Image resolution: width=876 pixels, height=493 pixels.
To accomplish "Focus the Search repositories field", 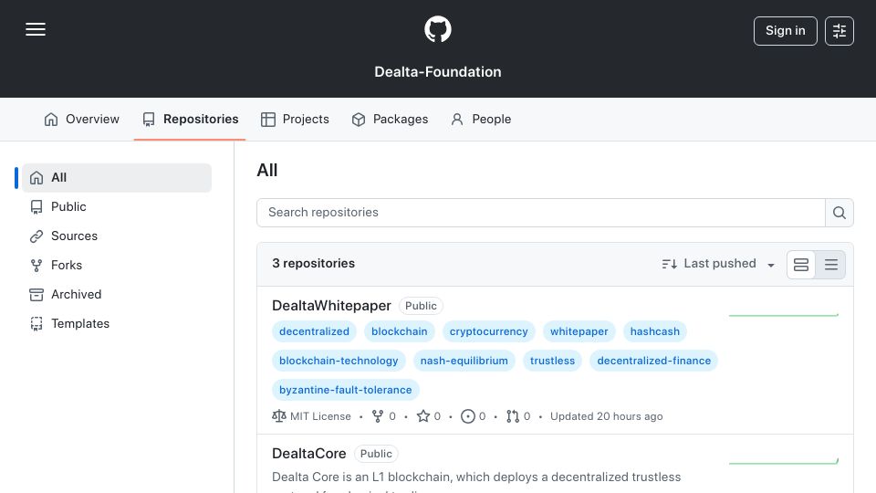I will click(x=541, y=213).
